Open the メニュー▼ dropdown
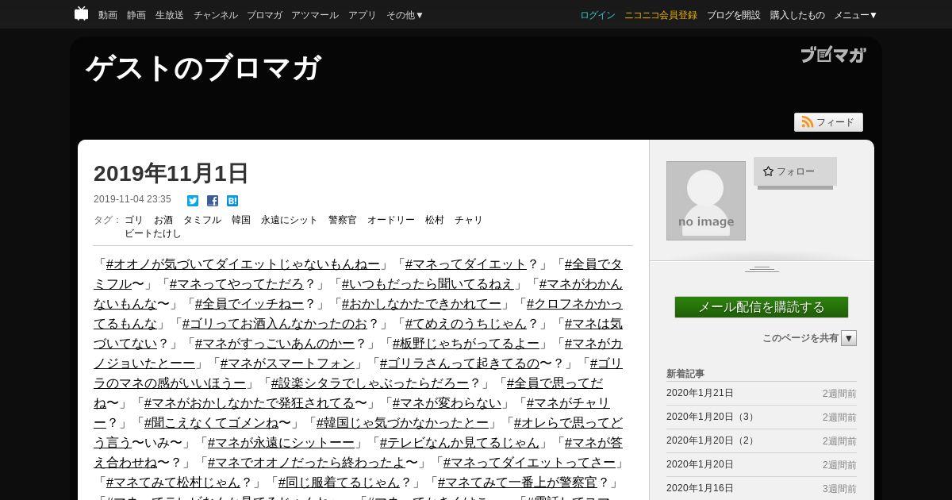This screenshot has width=952, height=500. click(x=855, y=15)
